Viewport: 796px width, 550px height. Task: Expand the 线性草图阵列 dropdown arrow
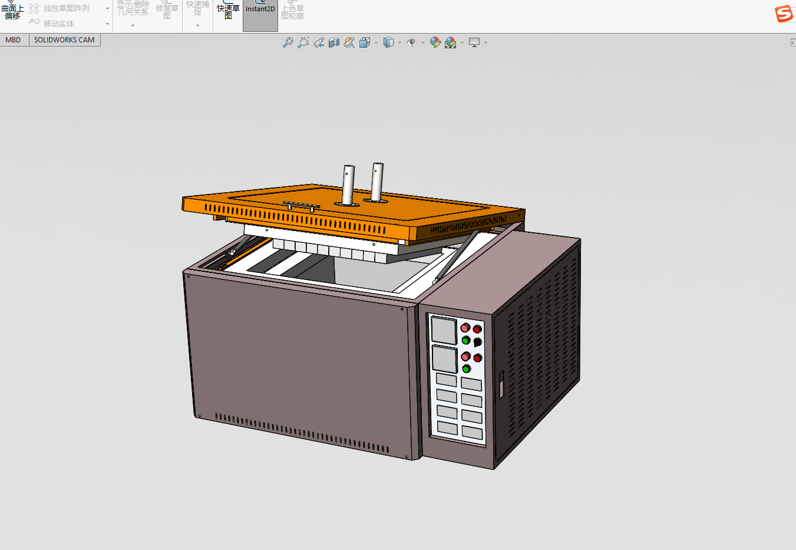pos(107,9)
